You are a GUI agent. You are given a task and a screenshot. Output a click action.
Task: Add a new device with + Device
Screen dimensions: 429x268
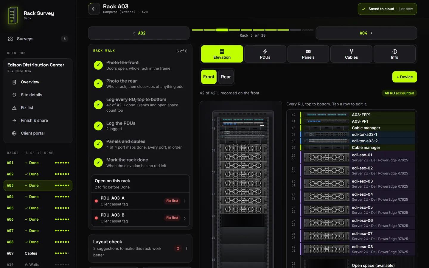click(405, 77)
